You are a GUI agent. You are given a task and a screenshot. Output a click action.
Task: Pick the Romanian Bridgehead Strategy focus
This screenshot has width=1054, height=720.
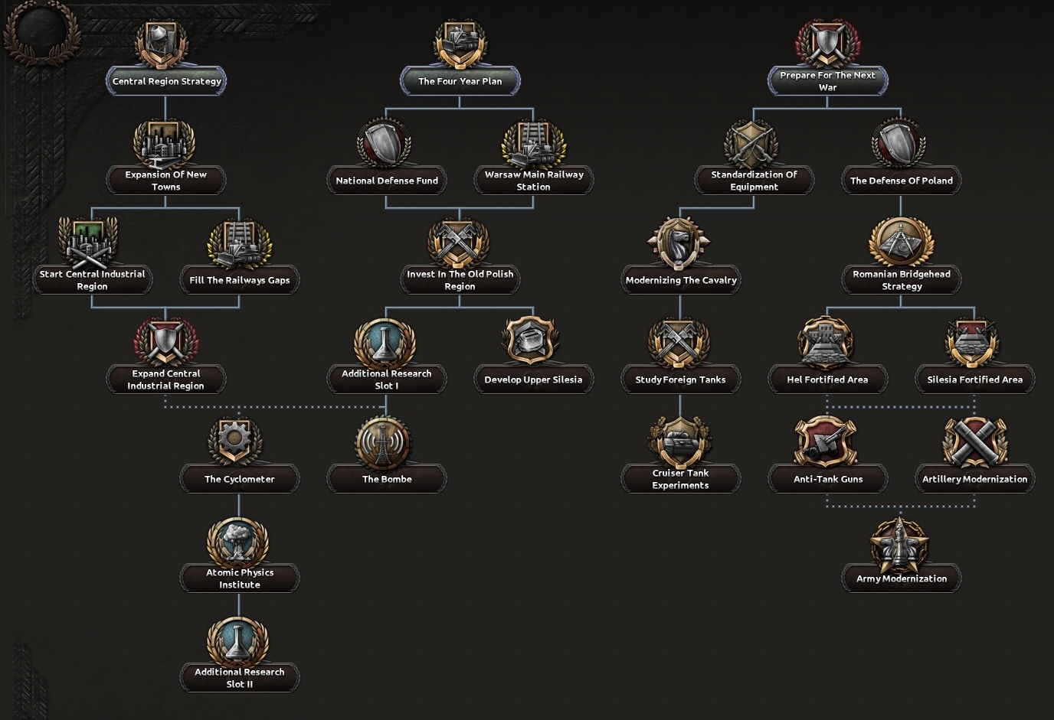pos(901,256)
